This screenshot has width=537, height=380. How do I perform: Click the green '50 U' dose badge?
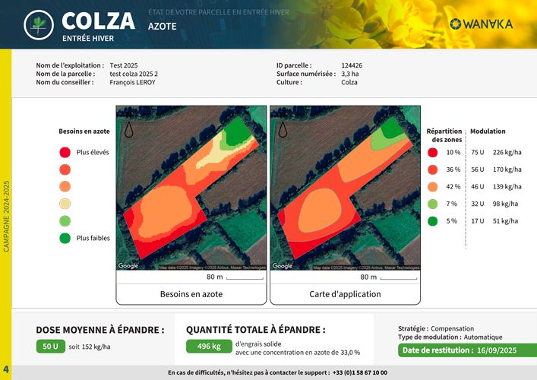coord(50,347)
